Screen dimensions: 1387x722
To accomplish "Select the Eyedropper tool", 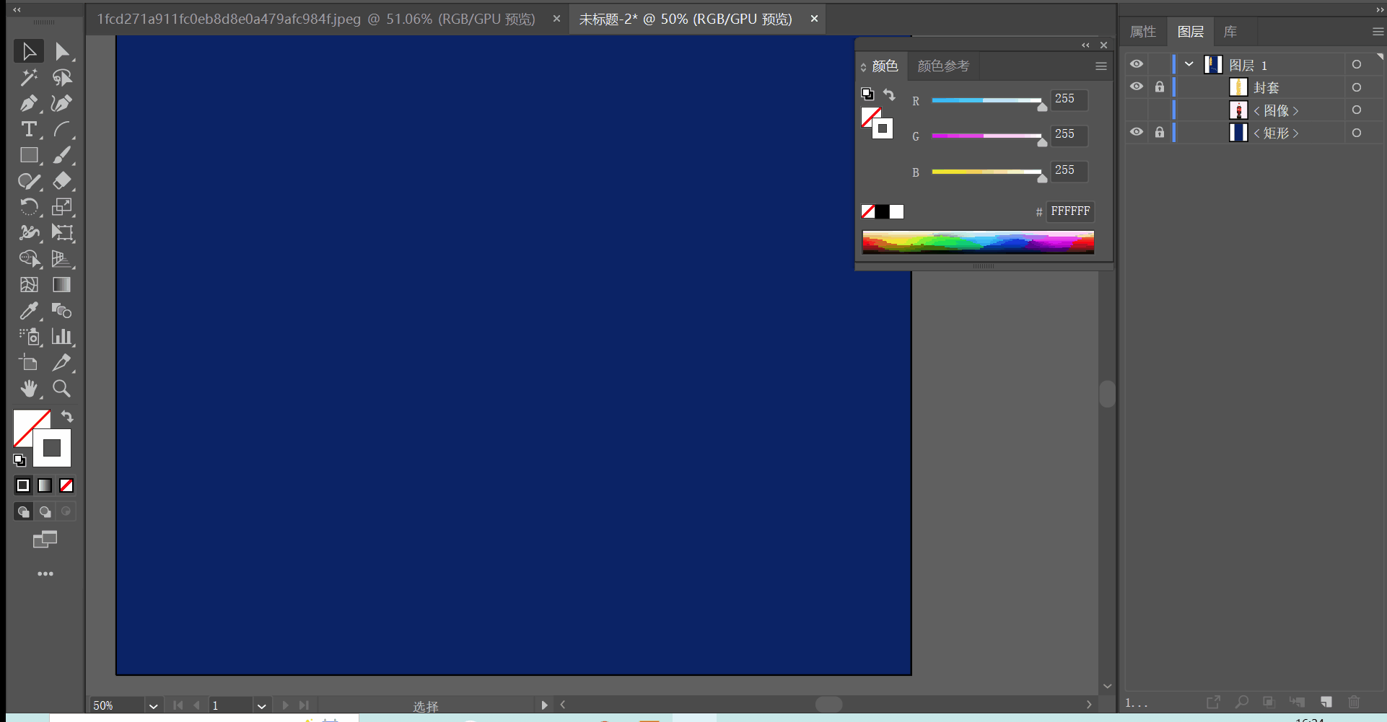I will coord(29,311).
